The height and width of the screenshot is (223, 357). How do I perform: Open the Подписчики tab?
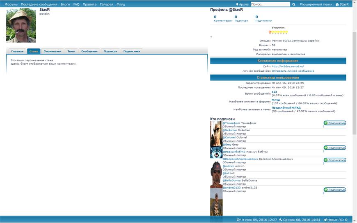132,51
